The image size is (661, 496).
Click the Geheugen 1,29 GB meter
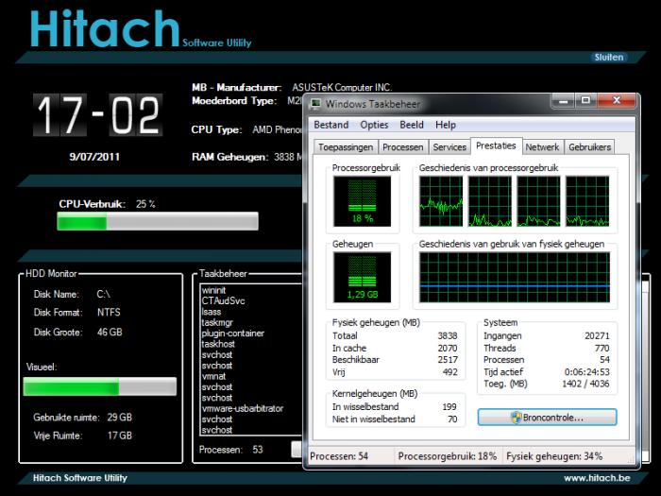(362, 277)
